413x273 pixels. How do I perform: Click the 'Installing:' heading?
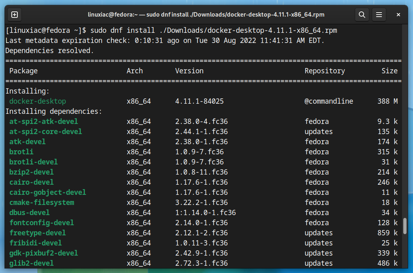click(x=28, y=91)
